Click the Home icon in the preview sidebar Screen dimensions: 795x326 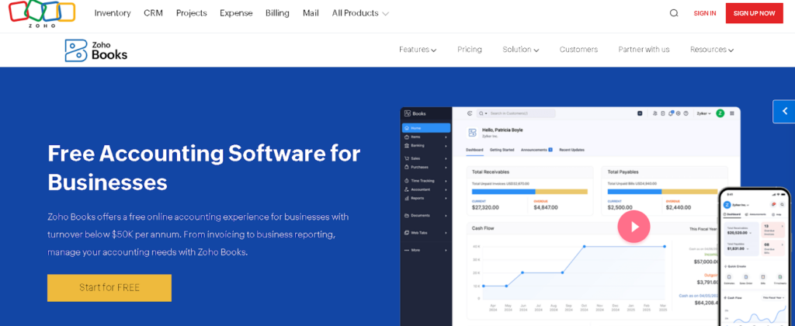point(407,128)
